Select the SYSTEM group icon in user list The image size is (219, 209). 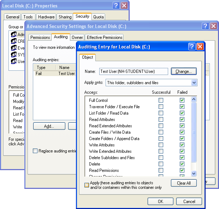click(x=14, y=55)
